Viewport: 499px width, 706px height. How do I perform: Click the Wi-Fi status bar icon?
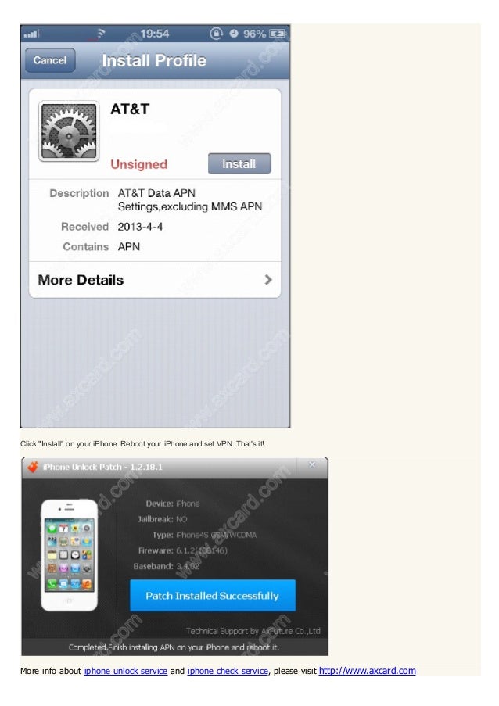point(101,34)
